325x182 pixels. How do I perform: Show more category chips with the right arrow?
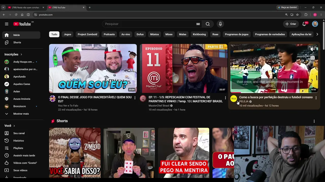pos(317,34)
